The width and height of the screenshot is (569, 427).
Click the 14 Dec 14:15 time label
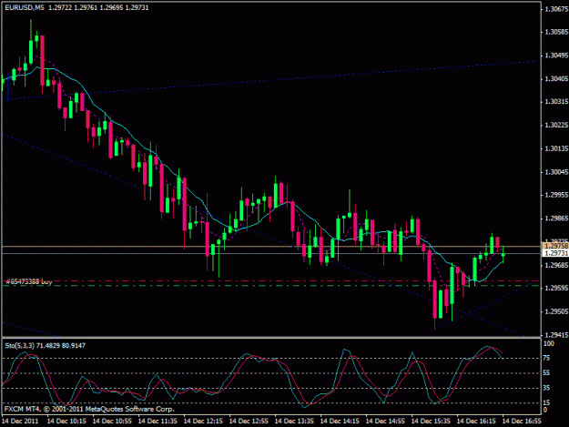click(340, 422)
